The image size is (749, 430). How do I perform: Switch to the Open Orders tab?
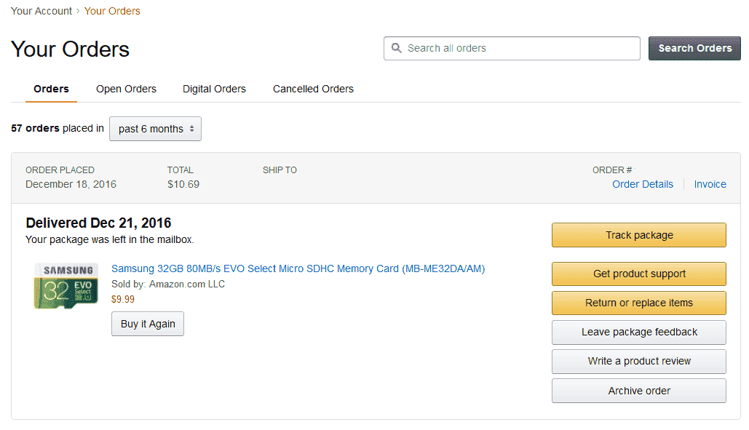point(126,89)
